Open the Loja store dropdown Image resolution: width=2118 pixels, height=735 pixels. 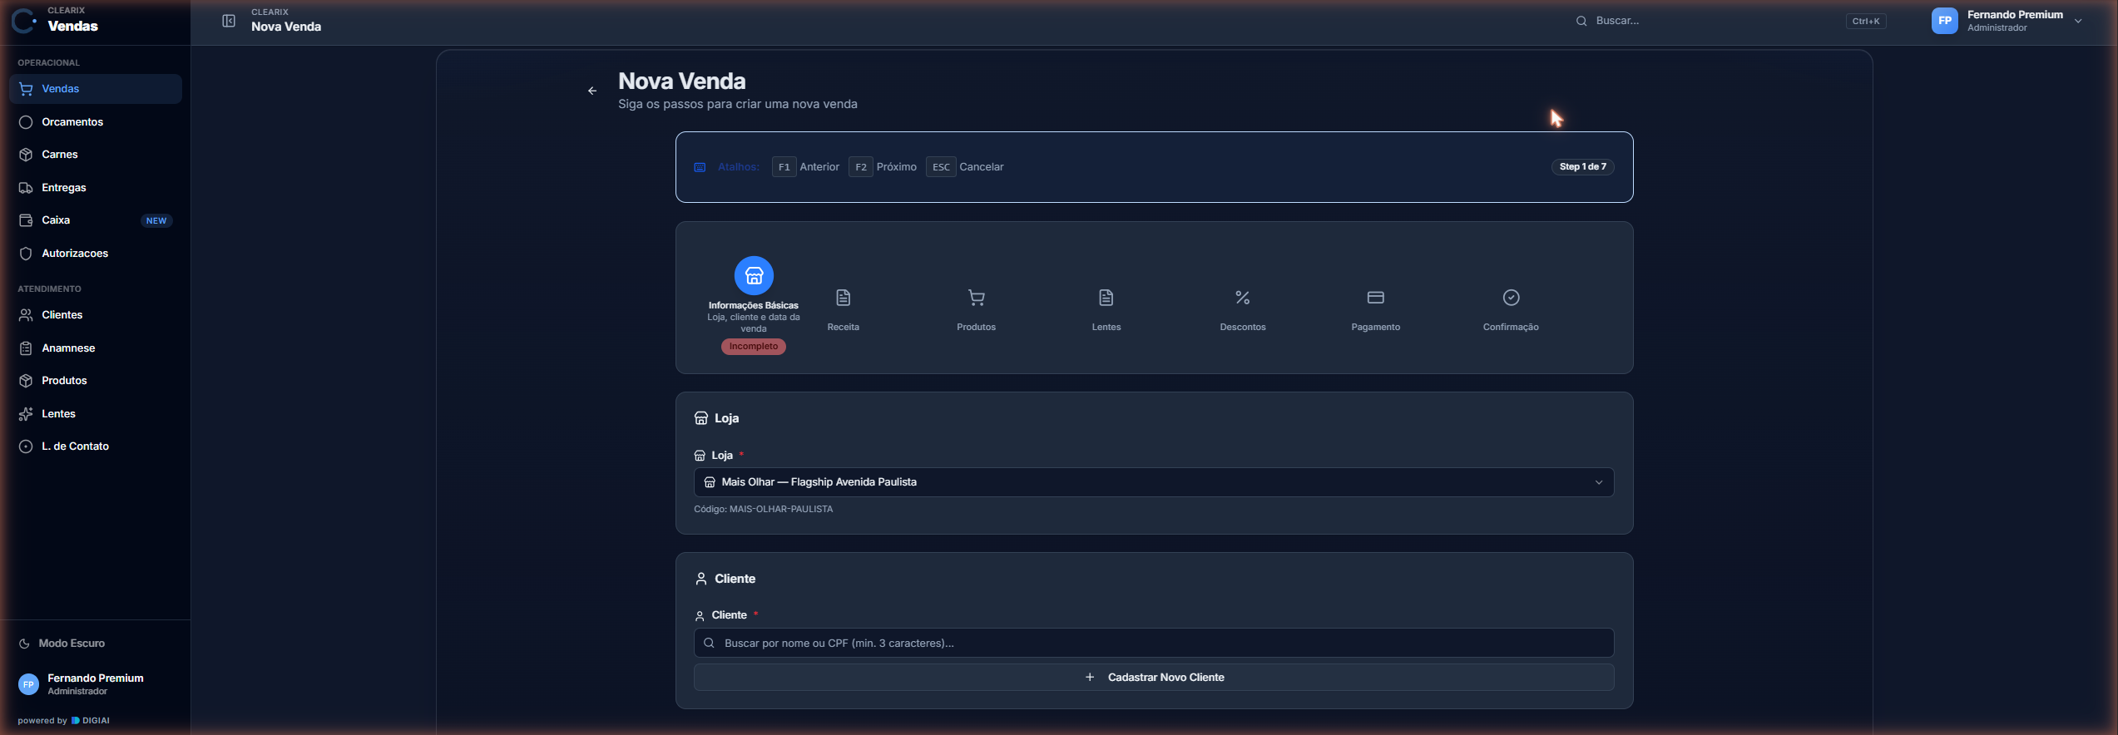pos(1154,482)
